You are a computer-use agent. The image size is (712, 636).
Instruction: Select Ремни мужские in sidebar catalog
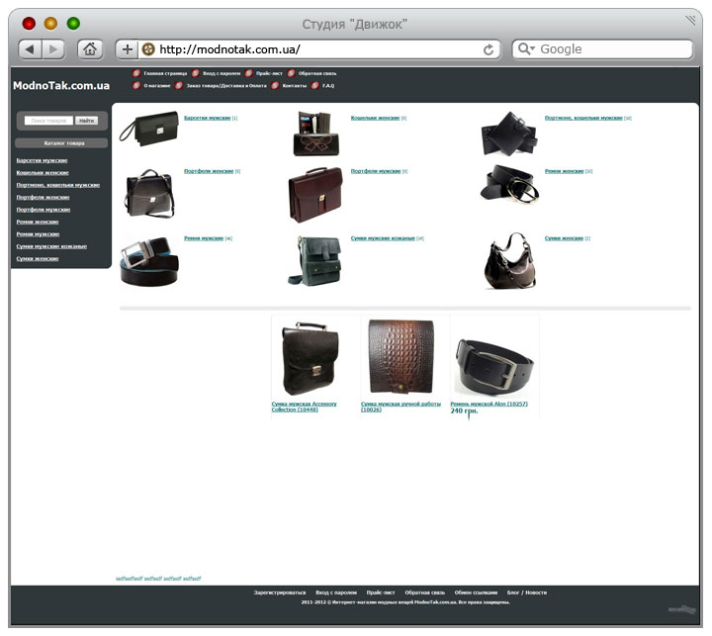point(38,234)
